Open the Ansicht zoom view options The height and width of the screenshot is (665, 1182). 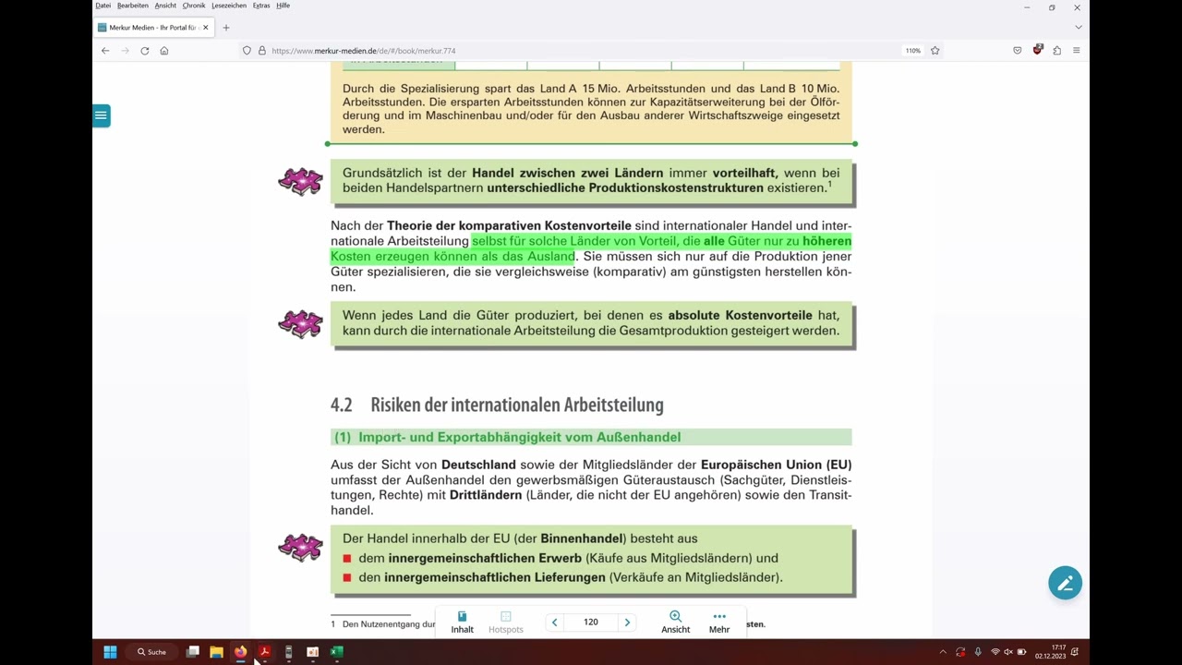click(x=675, y=622)
